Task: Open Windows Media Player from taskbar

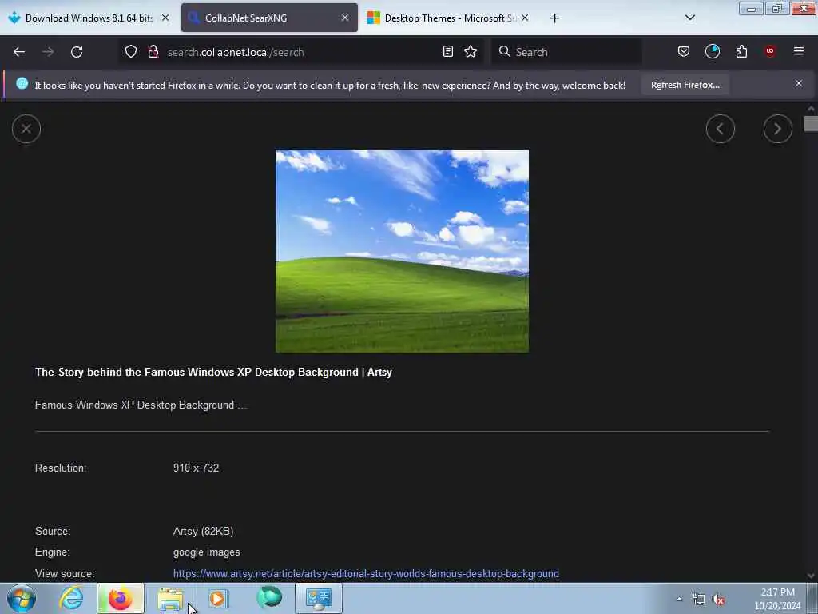Action: pos(218,598)
